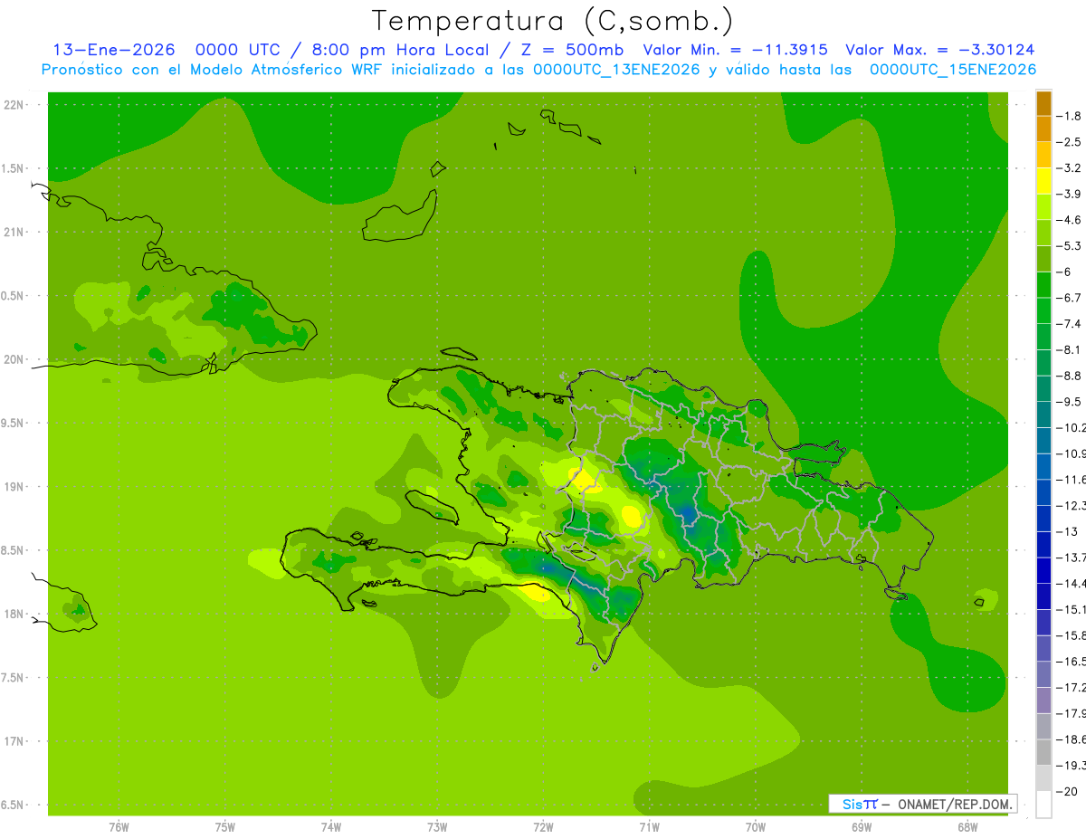Click the yellow swatch between -3.2 and -3.9
The image size is (1086, 839).
[1043, 180]
